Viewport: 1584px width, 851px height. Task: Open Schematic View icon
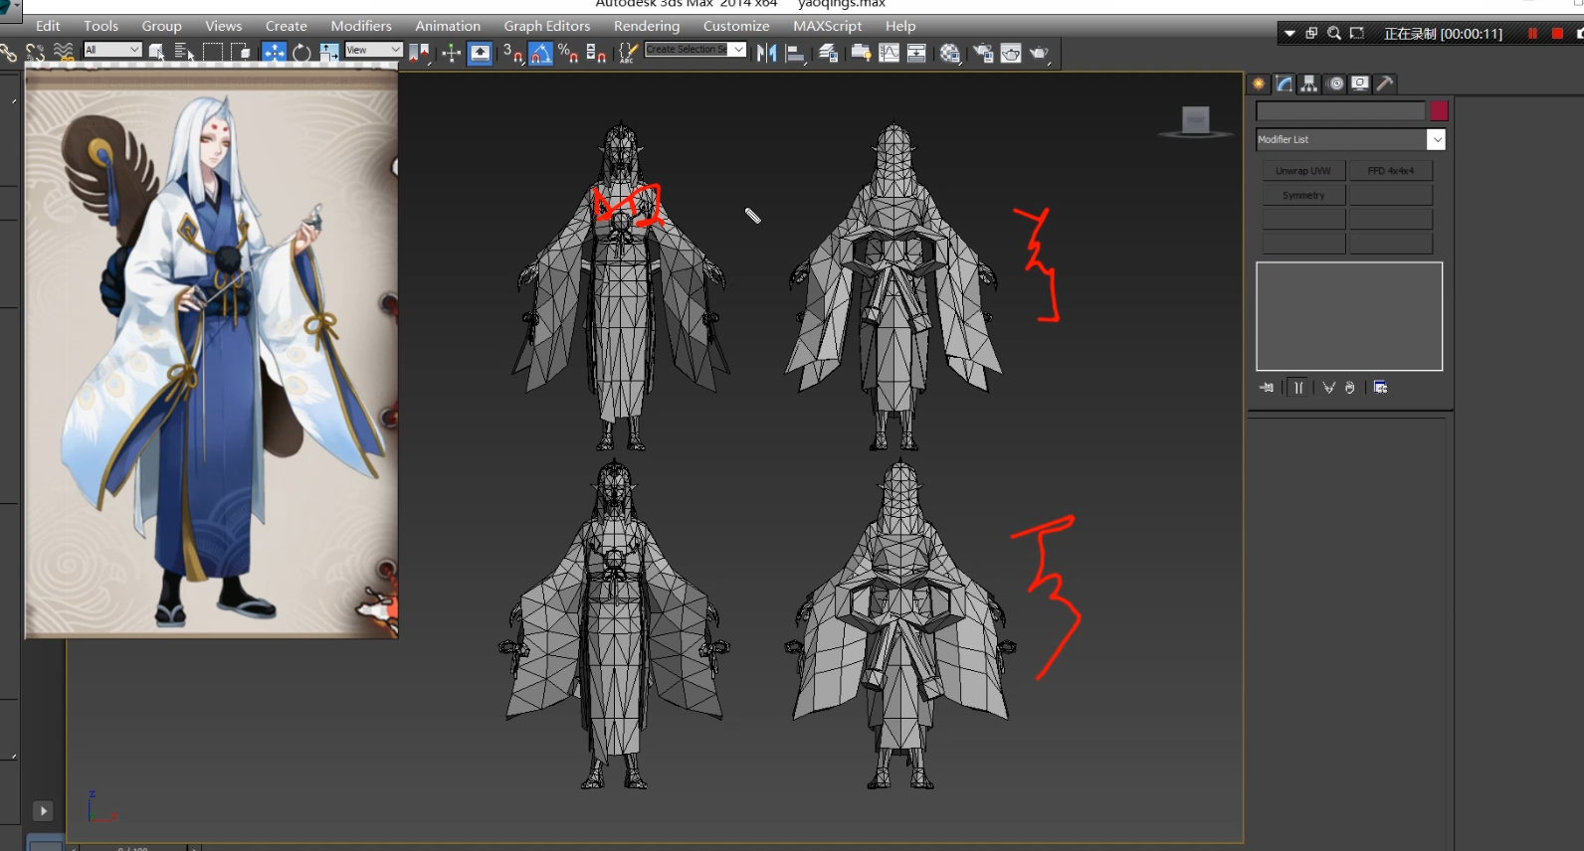tap(916, 53)
